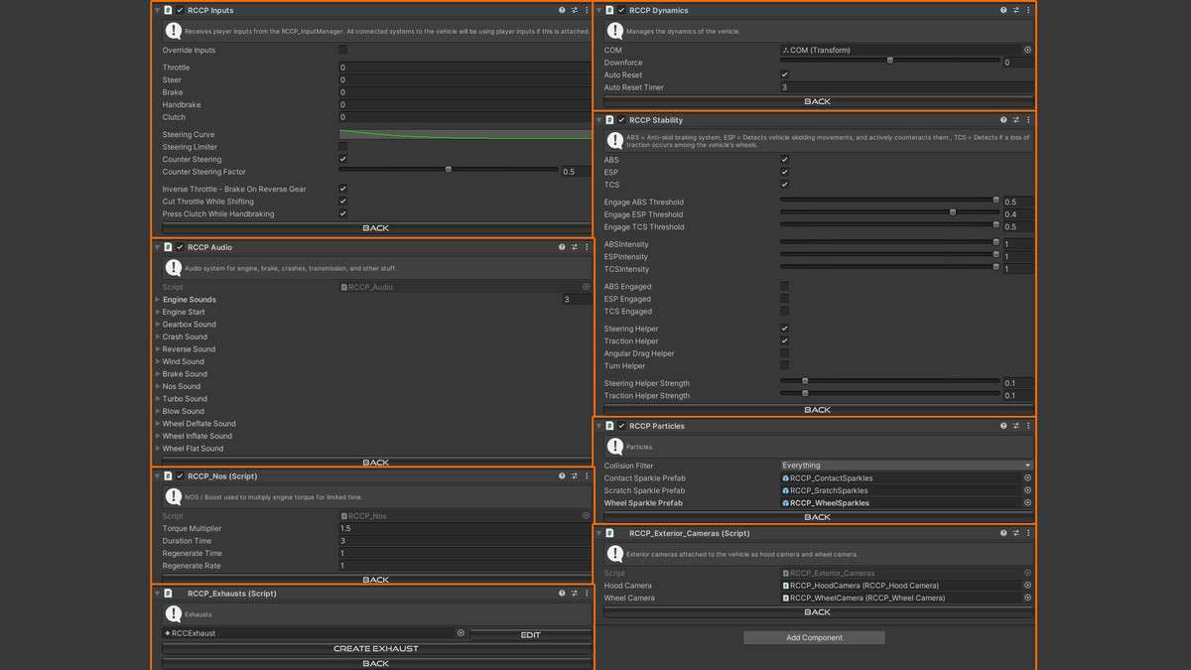Open more options menu of RCCP Dynamics
The height and width of the screenshot is (670, 1191).
point(1028,10)
